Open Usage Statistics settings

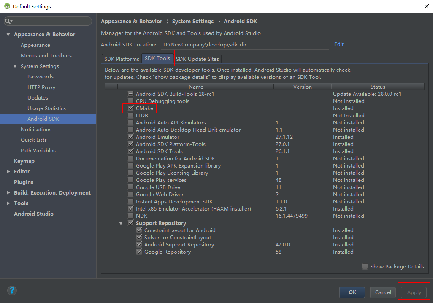coord(47,108)
